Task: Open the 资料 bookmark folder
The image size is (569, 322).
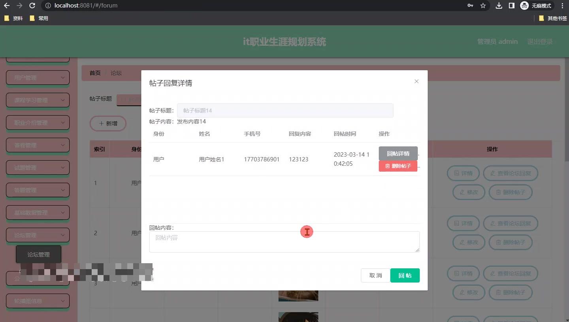Action: [13, 18]
